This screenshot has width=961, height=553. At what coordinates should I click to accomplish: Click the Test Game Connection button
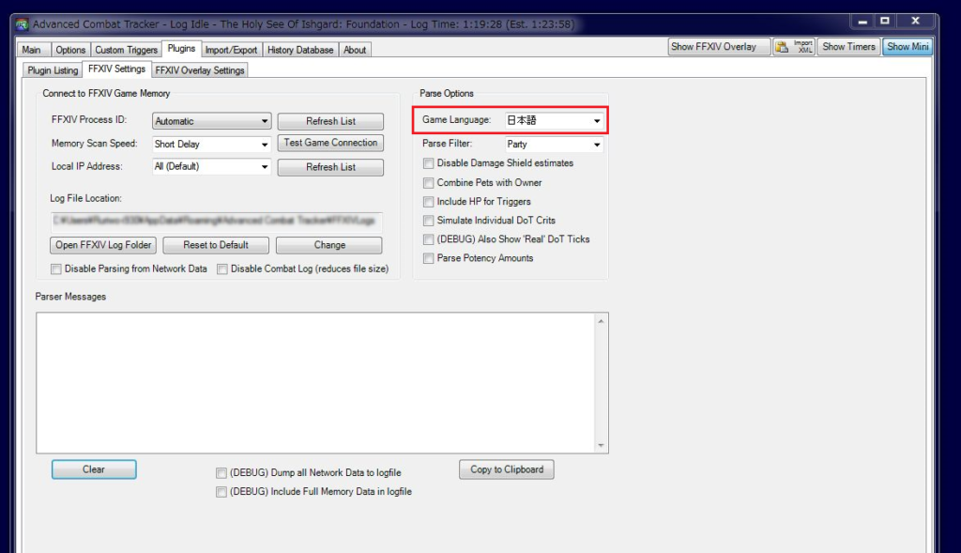pos(330,143)
